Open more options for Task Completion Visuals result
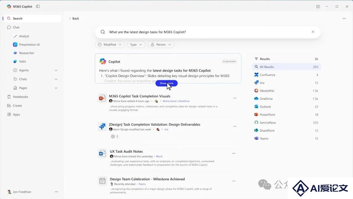Image resolution: width=353 pixels, height=199 pixels. (x=235, y=98)
